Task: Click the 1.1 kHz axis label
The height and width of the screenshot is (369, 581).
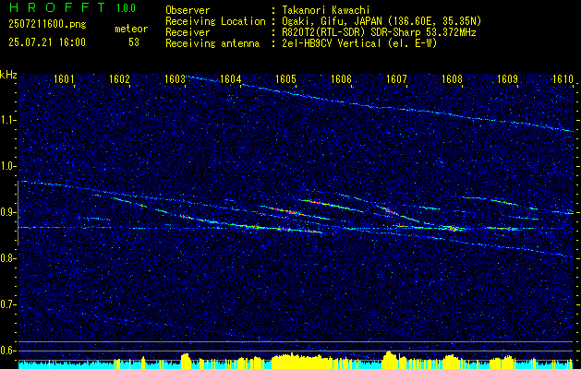Action: coord(7,120)
